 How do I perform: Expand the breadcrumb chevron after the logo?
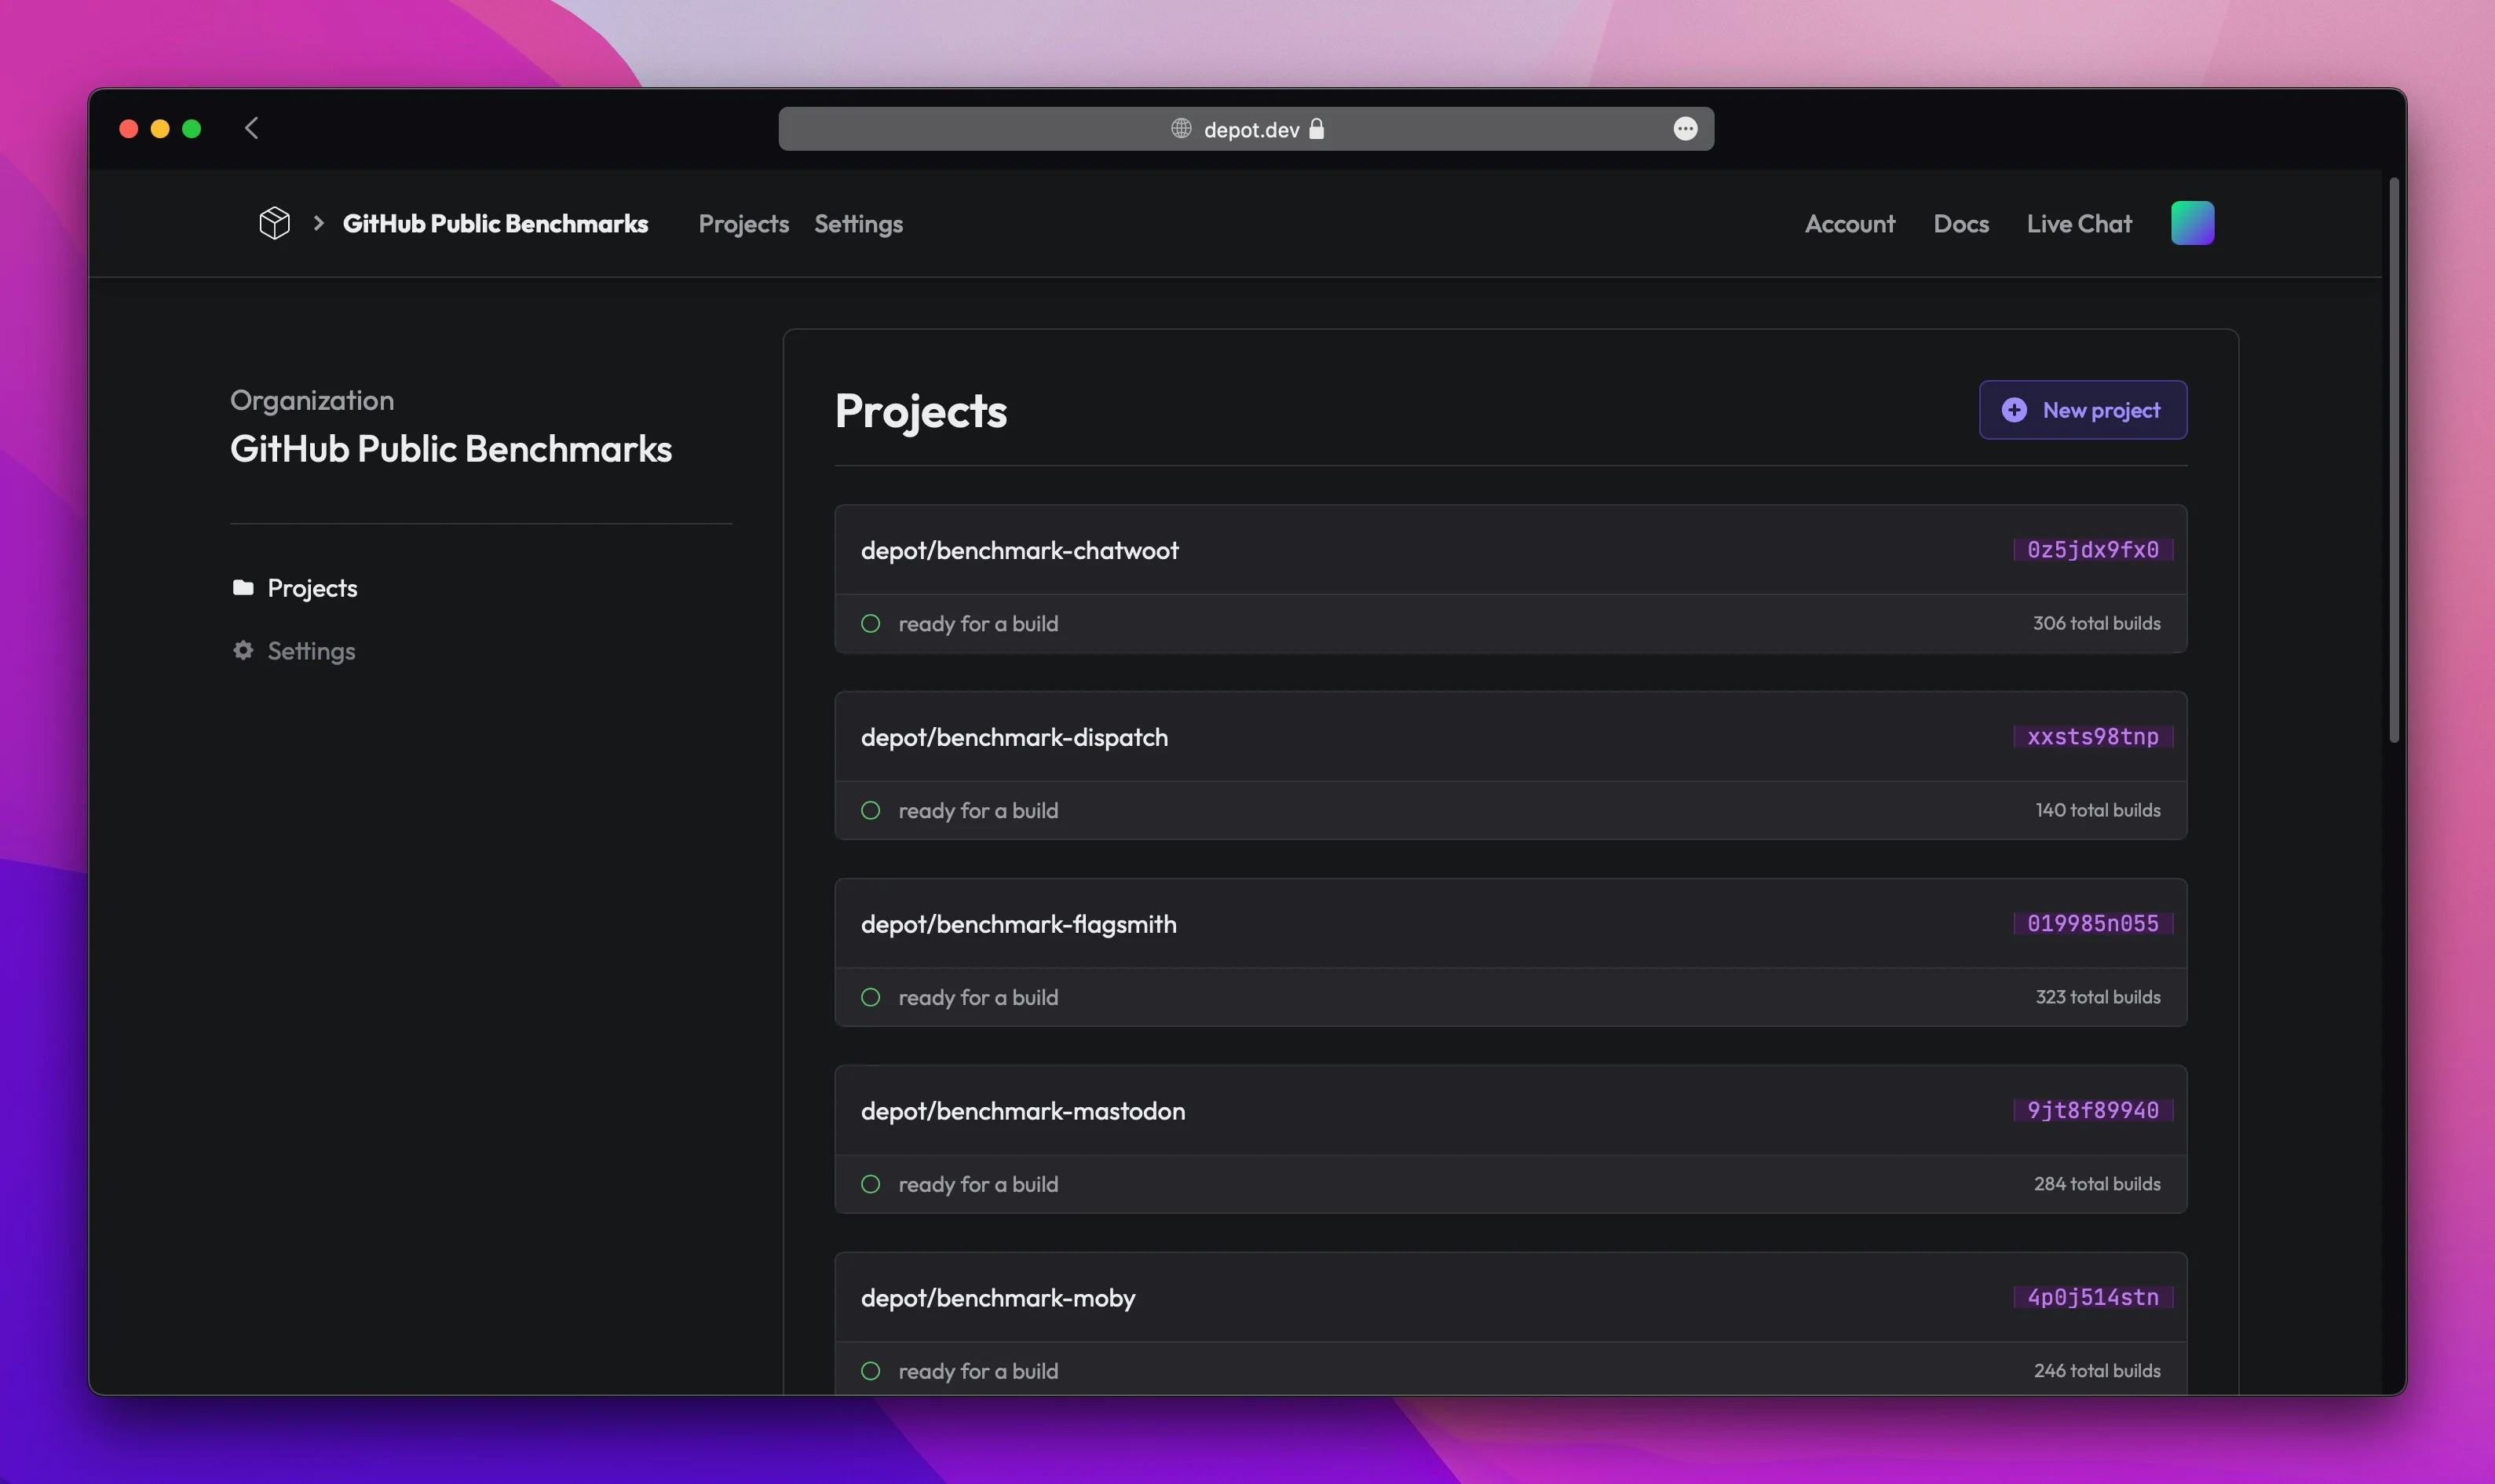point(318,223)
